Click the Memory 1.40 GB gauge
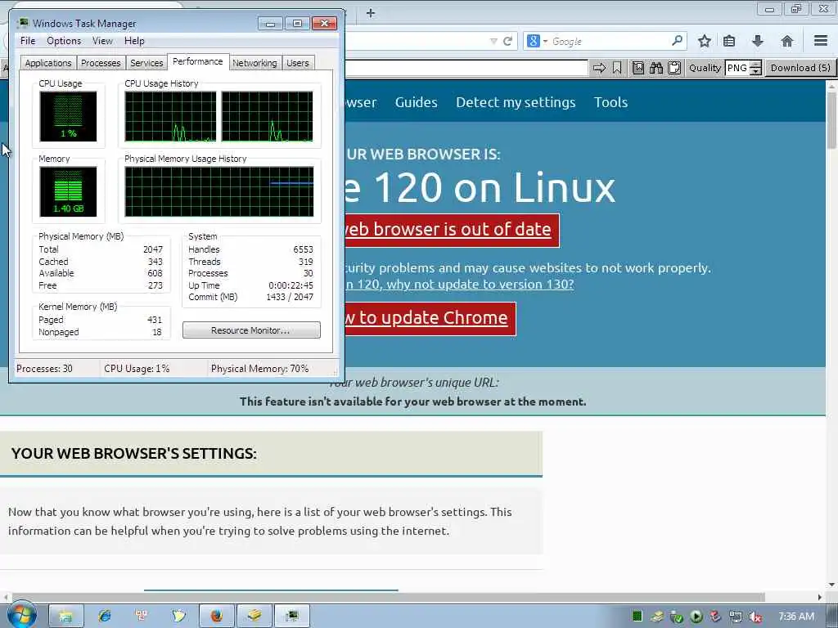The height and width of the screenshot is (628, 838). pos(69,191)
